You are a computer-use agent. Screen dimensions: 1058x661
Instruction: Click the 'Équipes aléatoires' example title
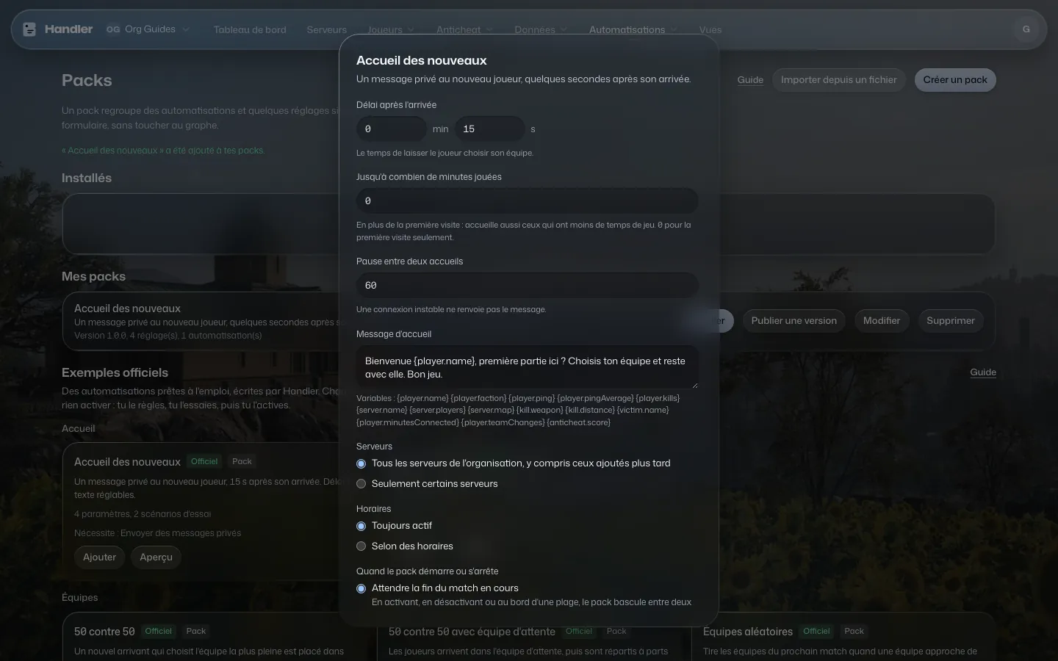pyautogui.click(x=748, y=632)
